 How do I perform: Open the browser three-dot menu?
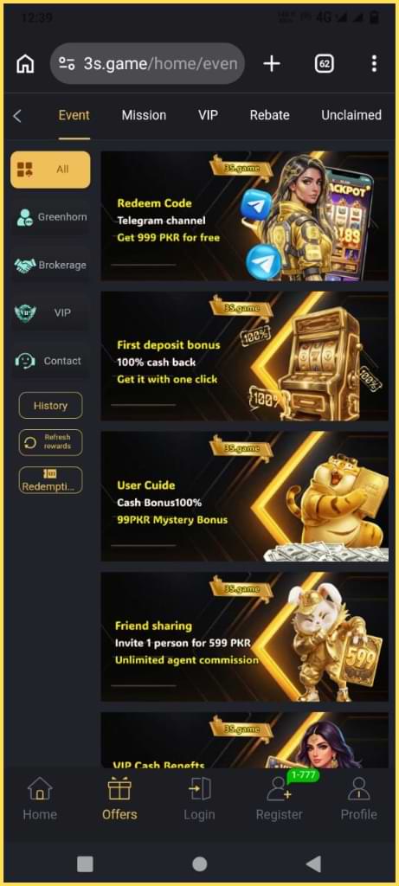click(x=374, y=64)
